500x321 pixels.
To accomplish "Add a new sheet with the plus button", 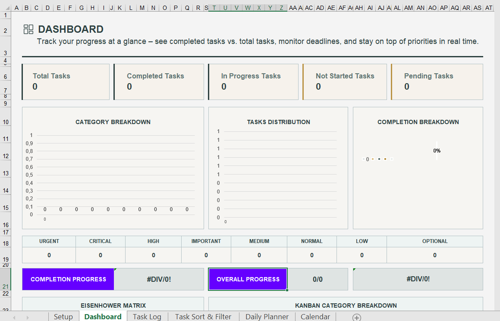I will [x=356, y=317].
